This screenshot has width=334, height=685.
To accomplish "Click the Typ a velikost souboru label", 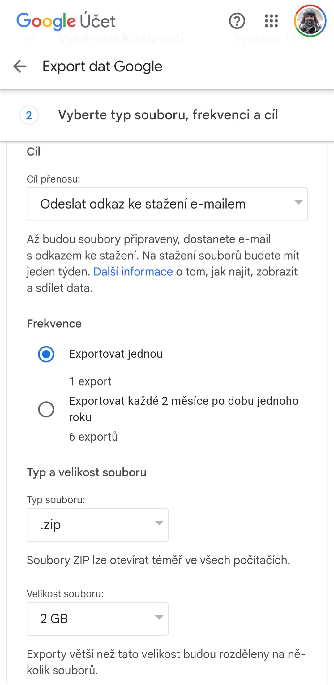I will click(x=87, y=472).
